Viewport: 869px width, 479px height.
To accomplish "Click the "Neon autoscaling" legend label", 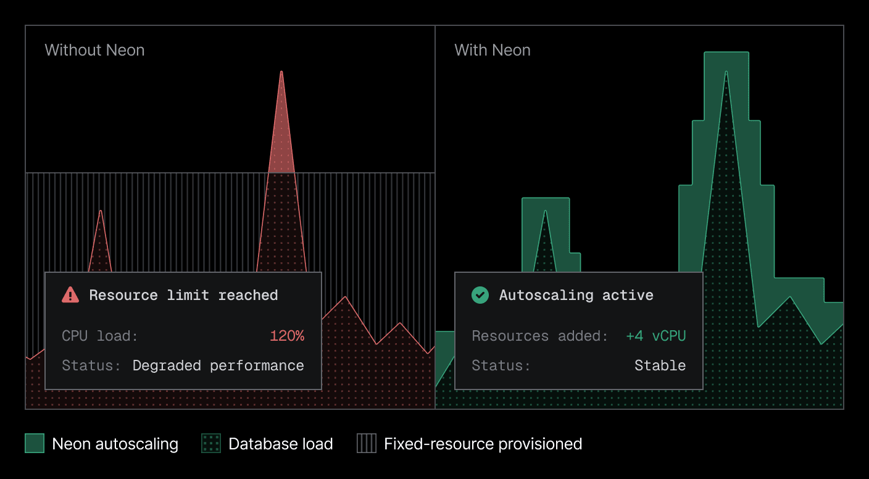I will click(x=115, y=444).
